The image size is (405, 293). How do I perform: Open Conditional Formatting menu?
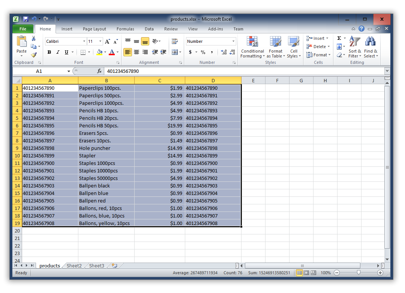(252, 47)
